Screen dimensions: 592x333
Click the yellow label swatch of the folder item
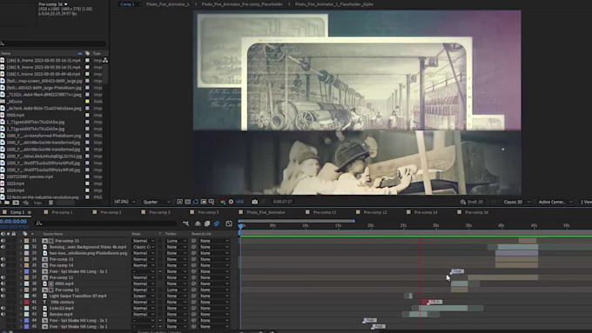coord(88,102)
